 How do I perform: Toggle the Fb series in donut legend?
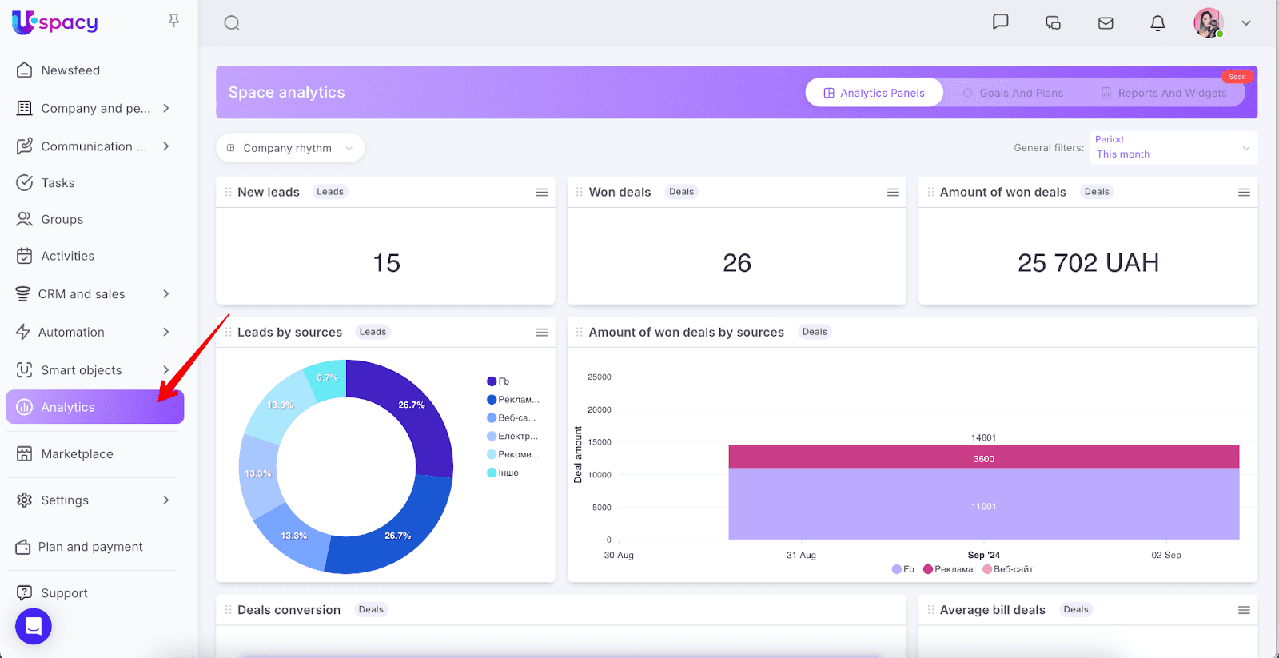[498, 381]
